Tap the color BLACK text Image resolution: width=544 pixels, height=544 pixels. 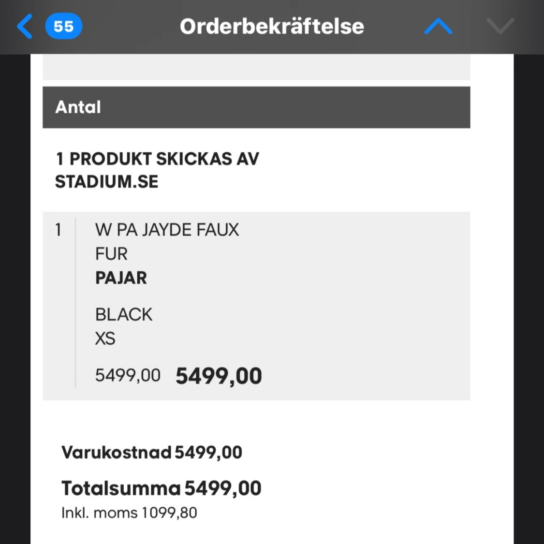tap(124, 315)
